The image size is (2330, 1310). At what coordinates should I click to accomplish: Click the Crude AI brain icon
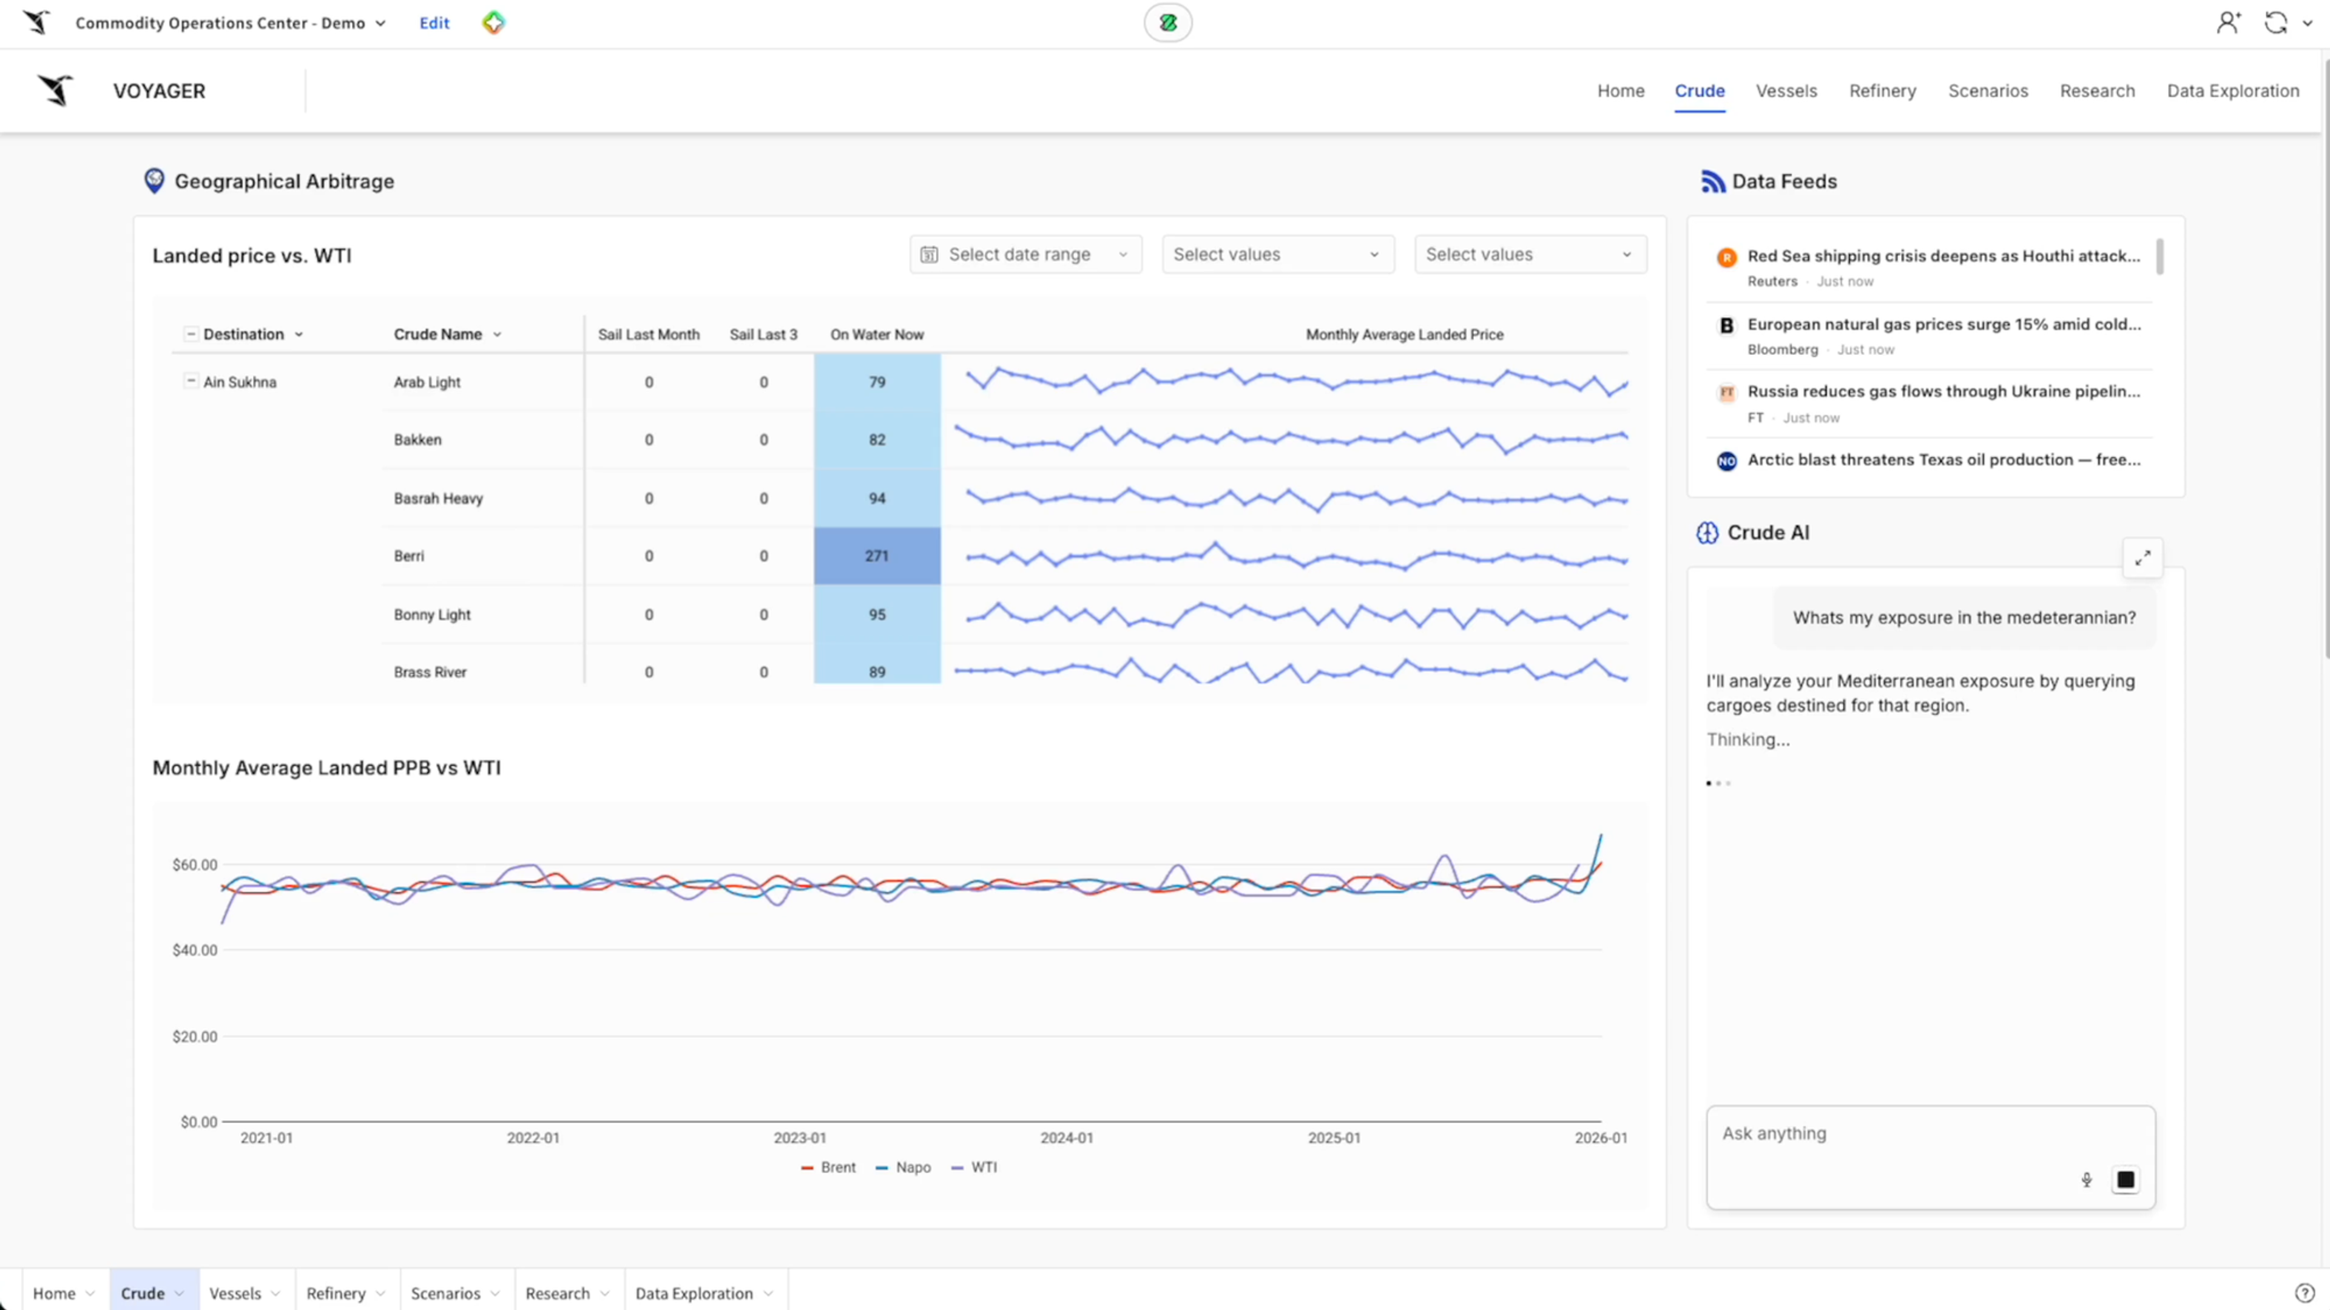(x=1707, y=533)
